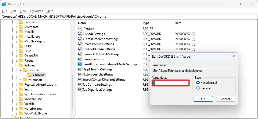Close the Edit DWORD dialog with X
258x119 pixels.
click(x=234, y=57)
